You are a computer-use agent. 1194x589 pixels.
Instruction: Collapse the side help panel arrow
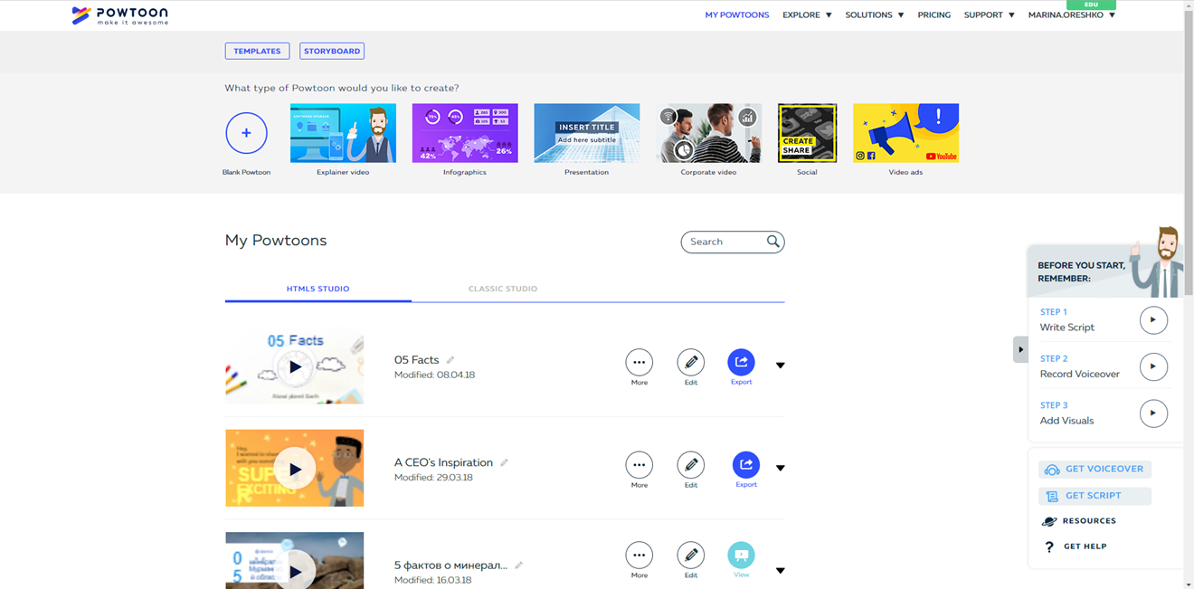pos(1020,349)
